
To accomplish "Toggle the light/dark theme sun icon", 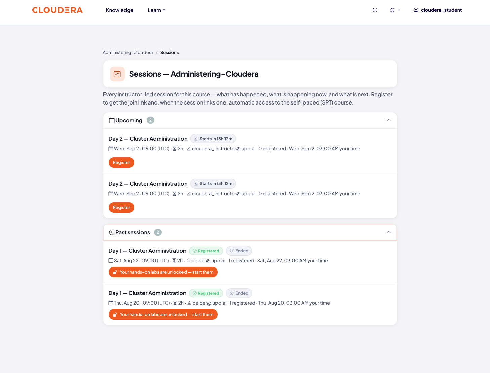I will point(375,10).
